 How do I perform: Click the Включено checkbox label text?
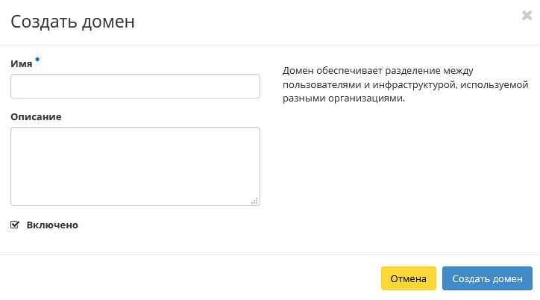pyautogui.click(x=52, y=225)
